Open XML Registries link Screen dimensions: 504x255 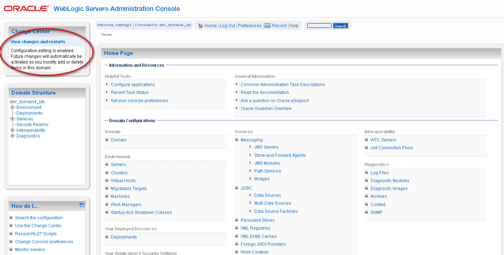pyautogui.click(x=255, y=228)
